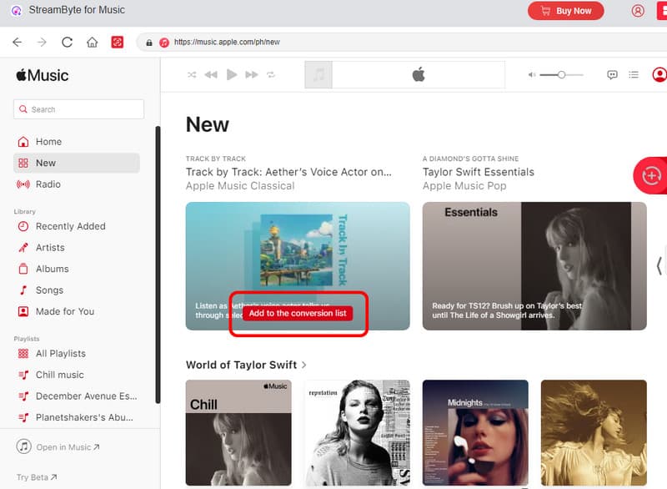
Task: Open the playing next queue list
Action: [634, 75]
